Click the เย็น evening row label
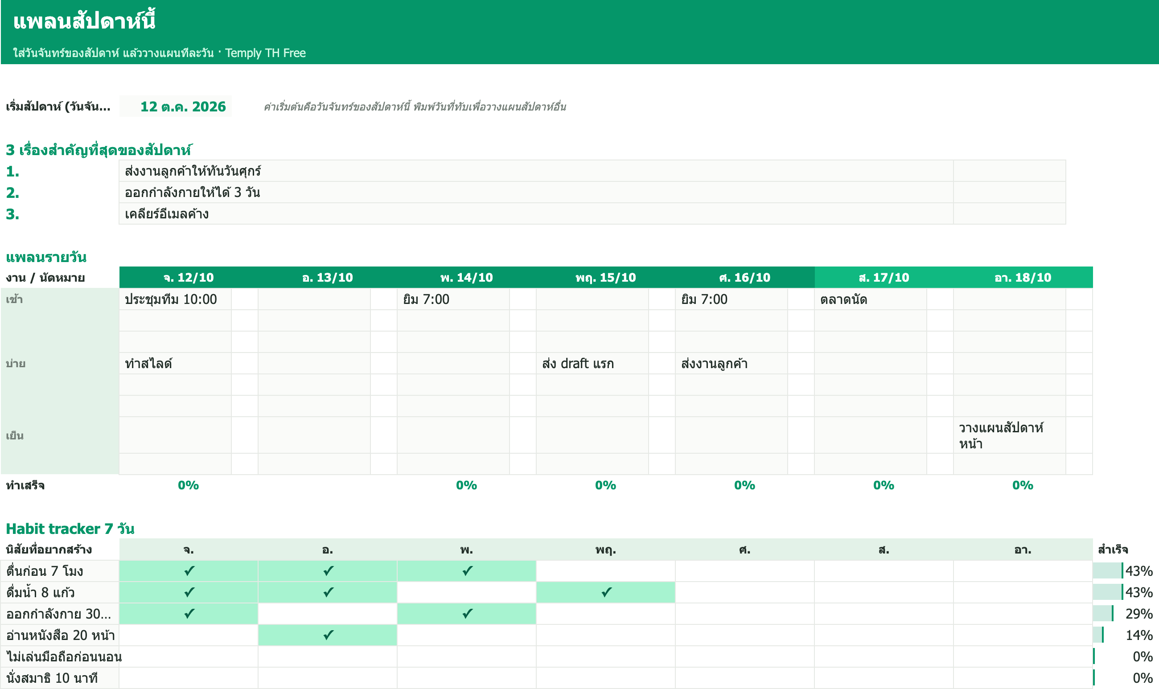The image size is (1159, 689). (x=14, y=435)
